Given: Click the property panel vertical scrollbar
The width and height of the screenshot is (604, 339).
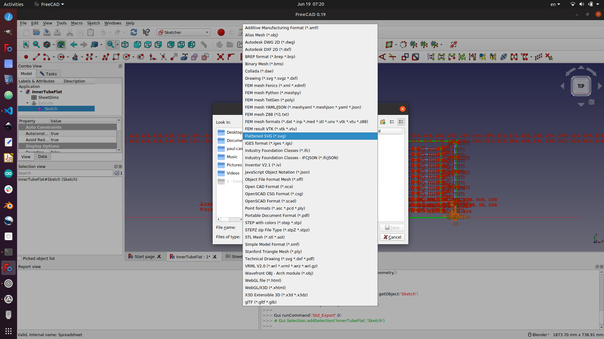Looking at the screenshot, I should tap(119, 135).
